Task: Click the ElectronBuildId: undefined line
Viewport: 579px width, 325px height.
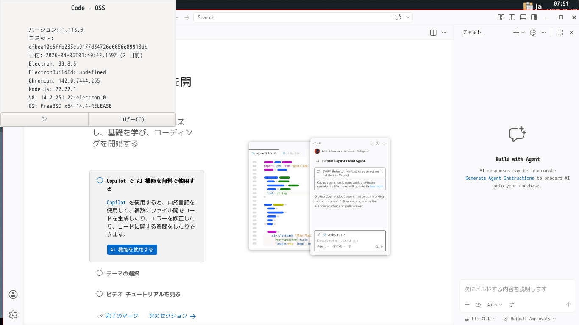Action: pyautogui.click(x=67, y=72)
